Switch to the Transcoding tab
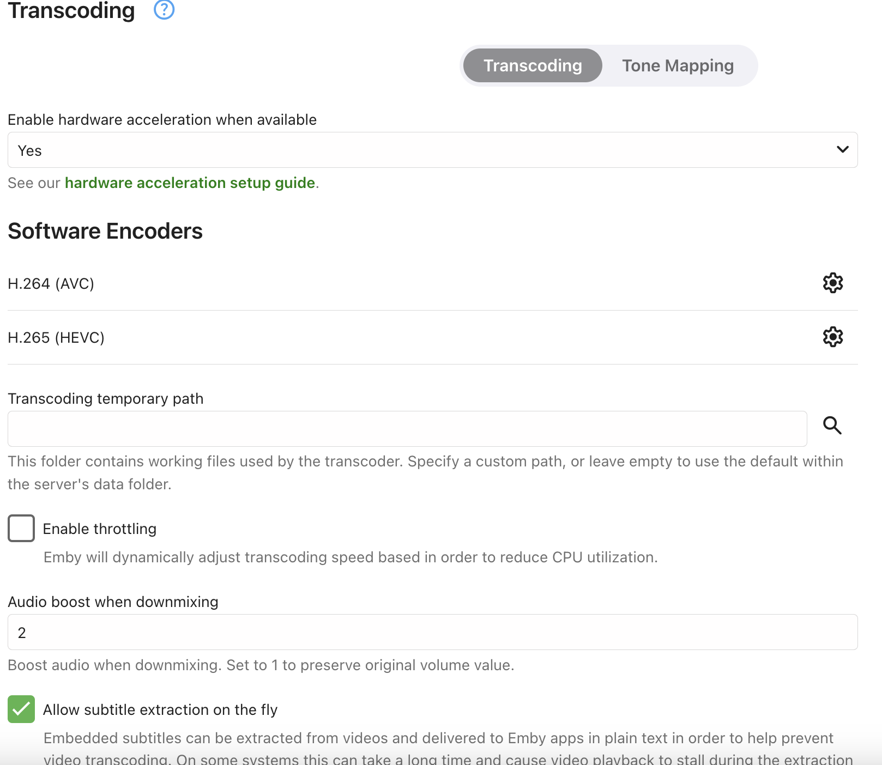This screenshot has height=765, width=882. 533,66
